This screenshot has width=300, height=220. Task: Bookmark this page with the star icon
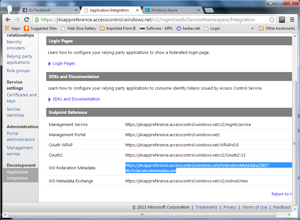pos(272,20)
